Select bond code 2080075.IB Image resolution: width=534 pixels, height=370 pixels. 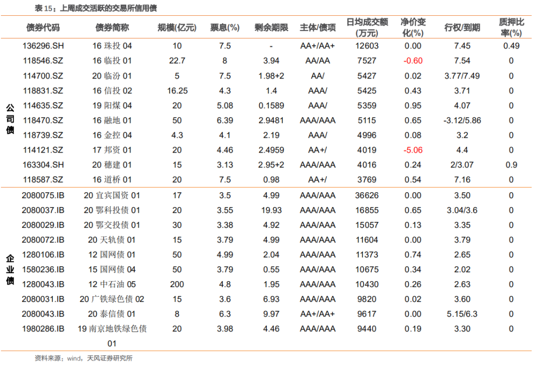pos(43,196)
